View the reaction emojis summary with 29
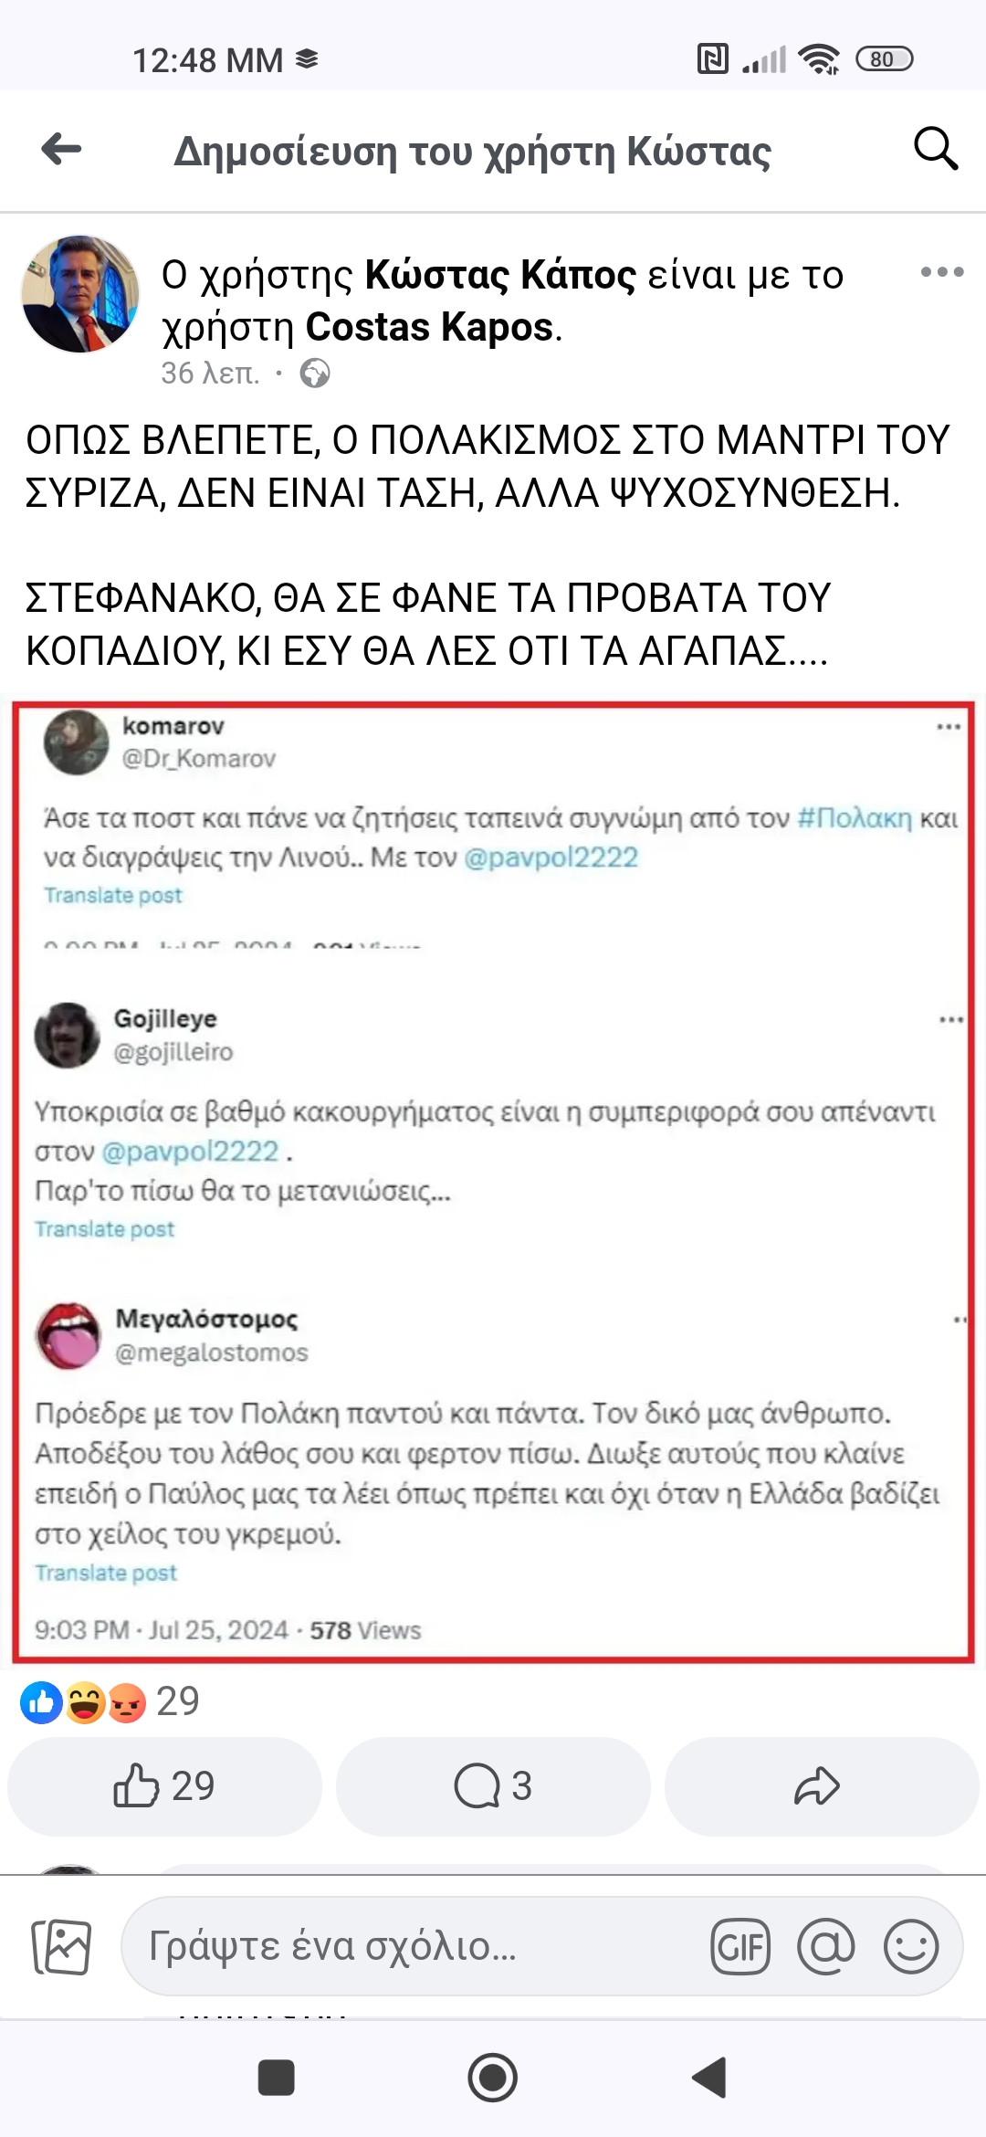 [x=110, y=1702]
